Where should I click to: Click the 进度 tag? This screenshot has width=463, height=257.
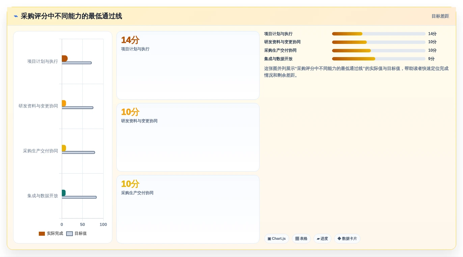click(x=322, y=238)
